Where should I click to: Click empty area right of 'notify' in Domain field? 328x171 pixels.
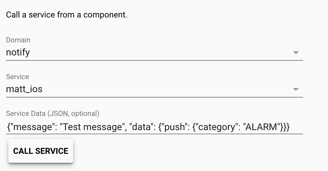[x=158, y=52]
